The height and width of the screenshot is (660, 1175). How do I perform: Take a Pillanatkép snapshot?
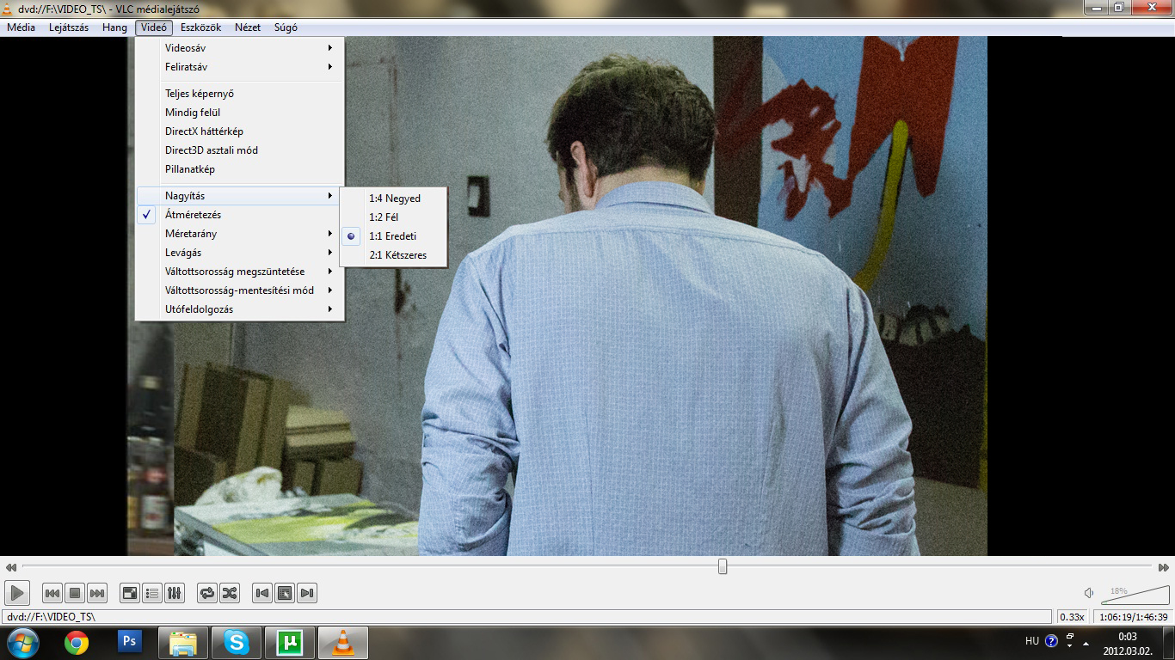click(240, 169)
